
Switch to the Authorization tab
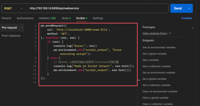click(x=25, y=18)
